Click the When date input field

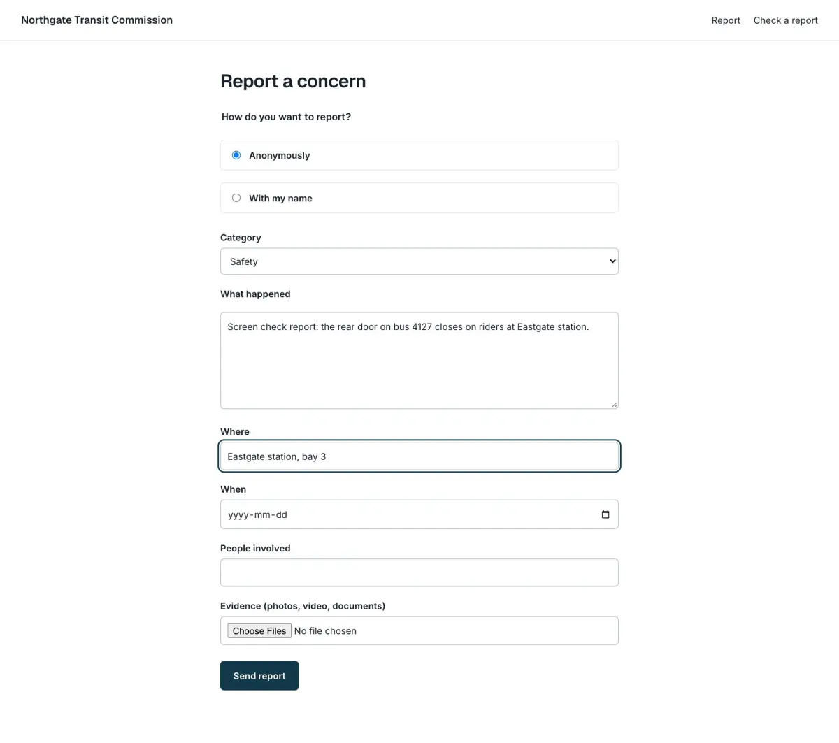pyautogui.click(x=419, y=514)
